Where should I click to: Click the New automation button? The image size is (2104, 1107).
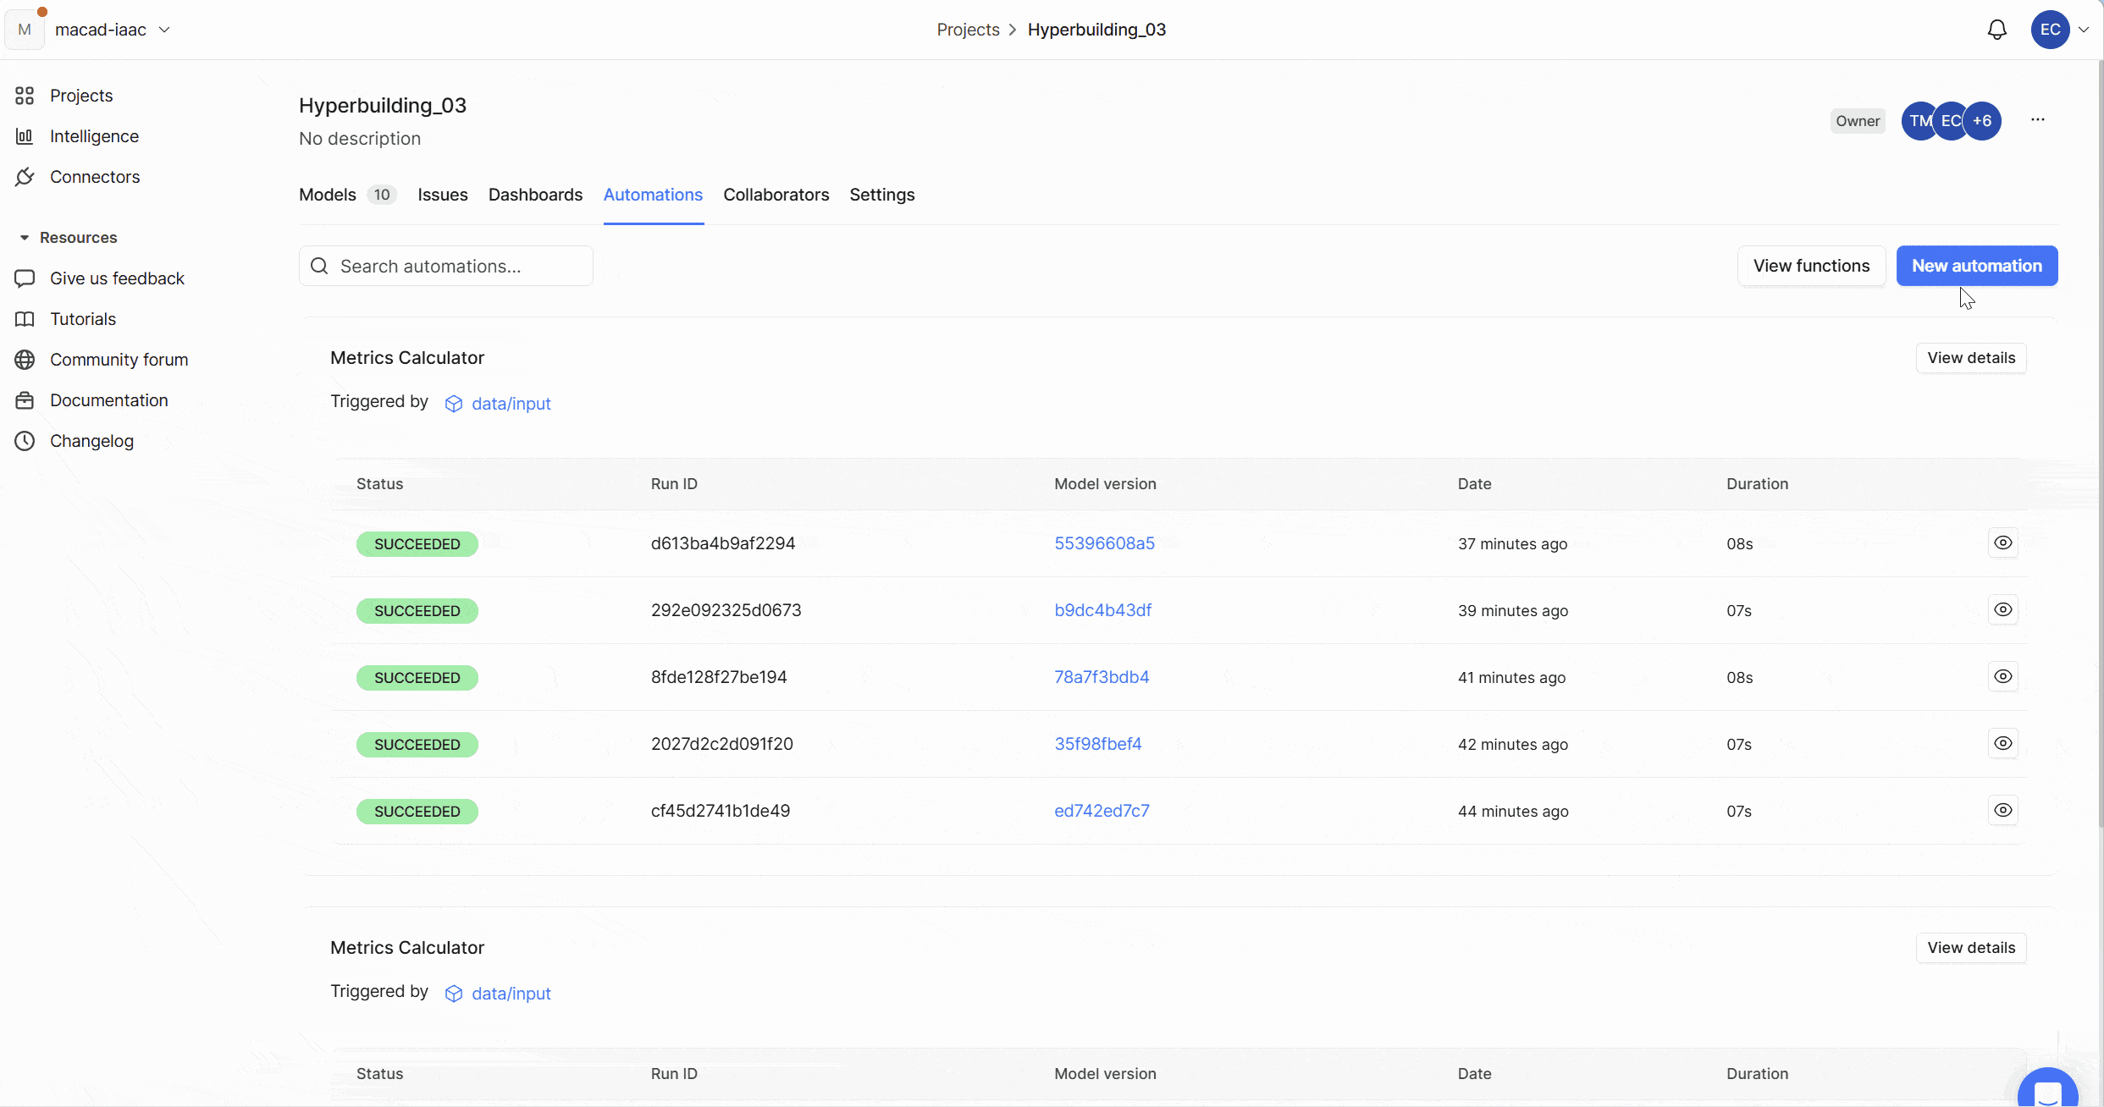(x=1976, y=266)
